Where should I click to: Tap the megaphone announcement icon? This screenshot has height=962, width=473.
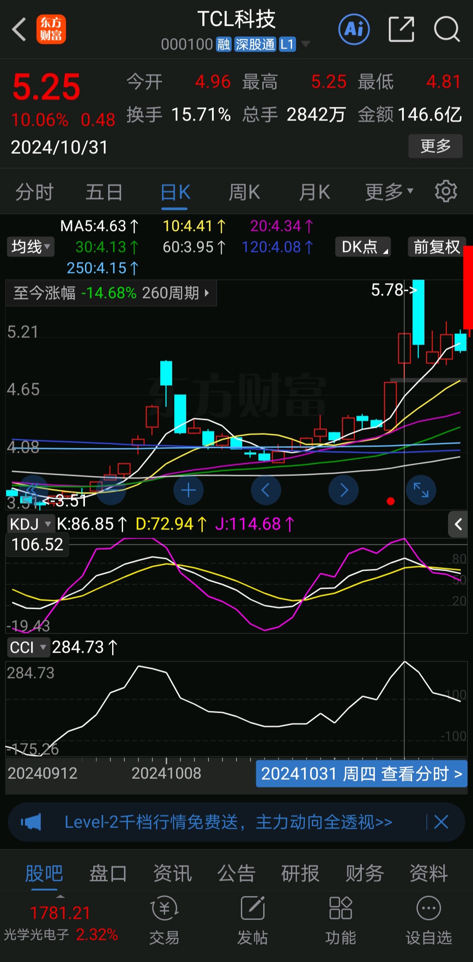31,822
